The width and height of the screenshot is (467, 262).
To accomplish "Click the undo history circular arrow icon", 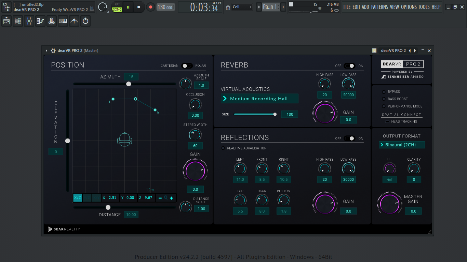I will 85,21.
